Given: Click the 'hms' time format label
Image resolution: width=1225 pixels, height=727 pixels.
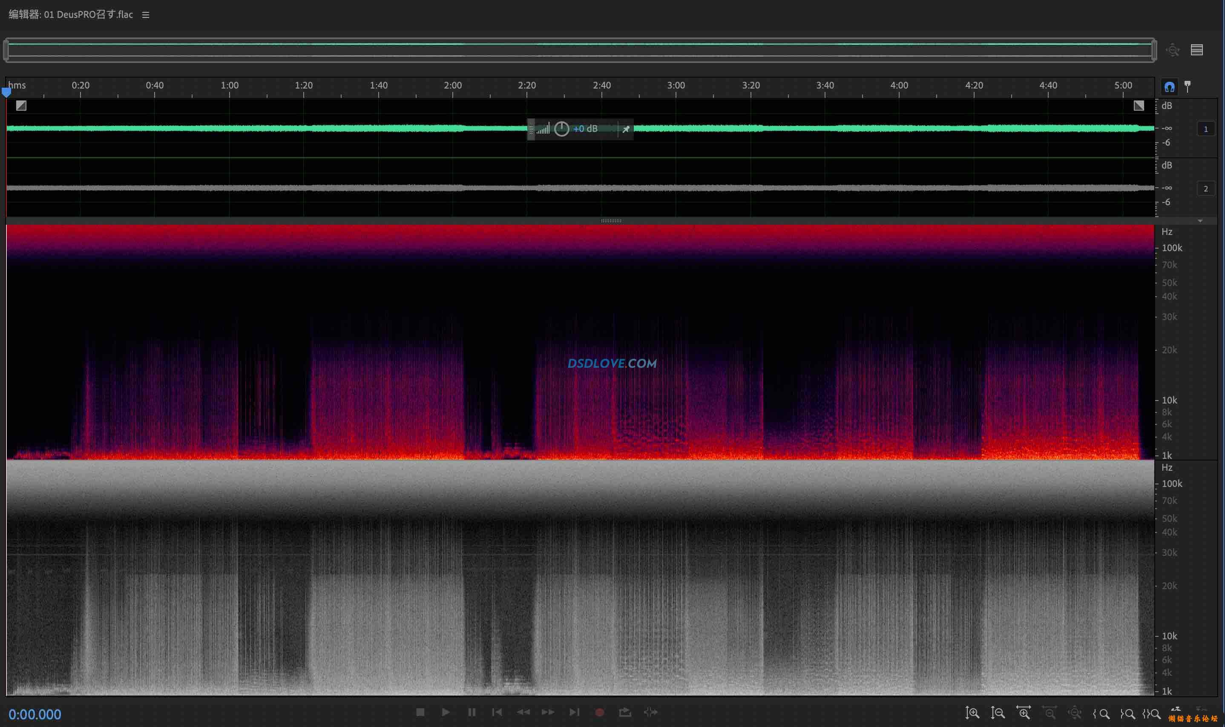Looking at the screenshot, I should [17, 85].
